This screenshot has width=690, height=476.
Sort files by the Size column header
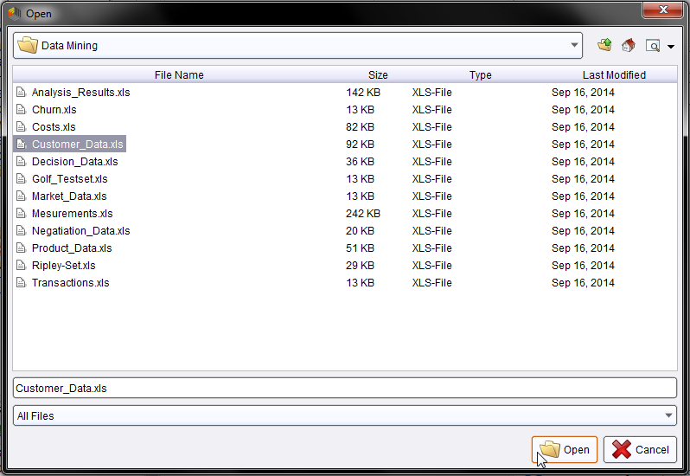378,75
